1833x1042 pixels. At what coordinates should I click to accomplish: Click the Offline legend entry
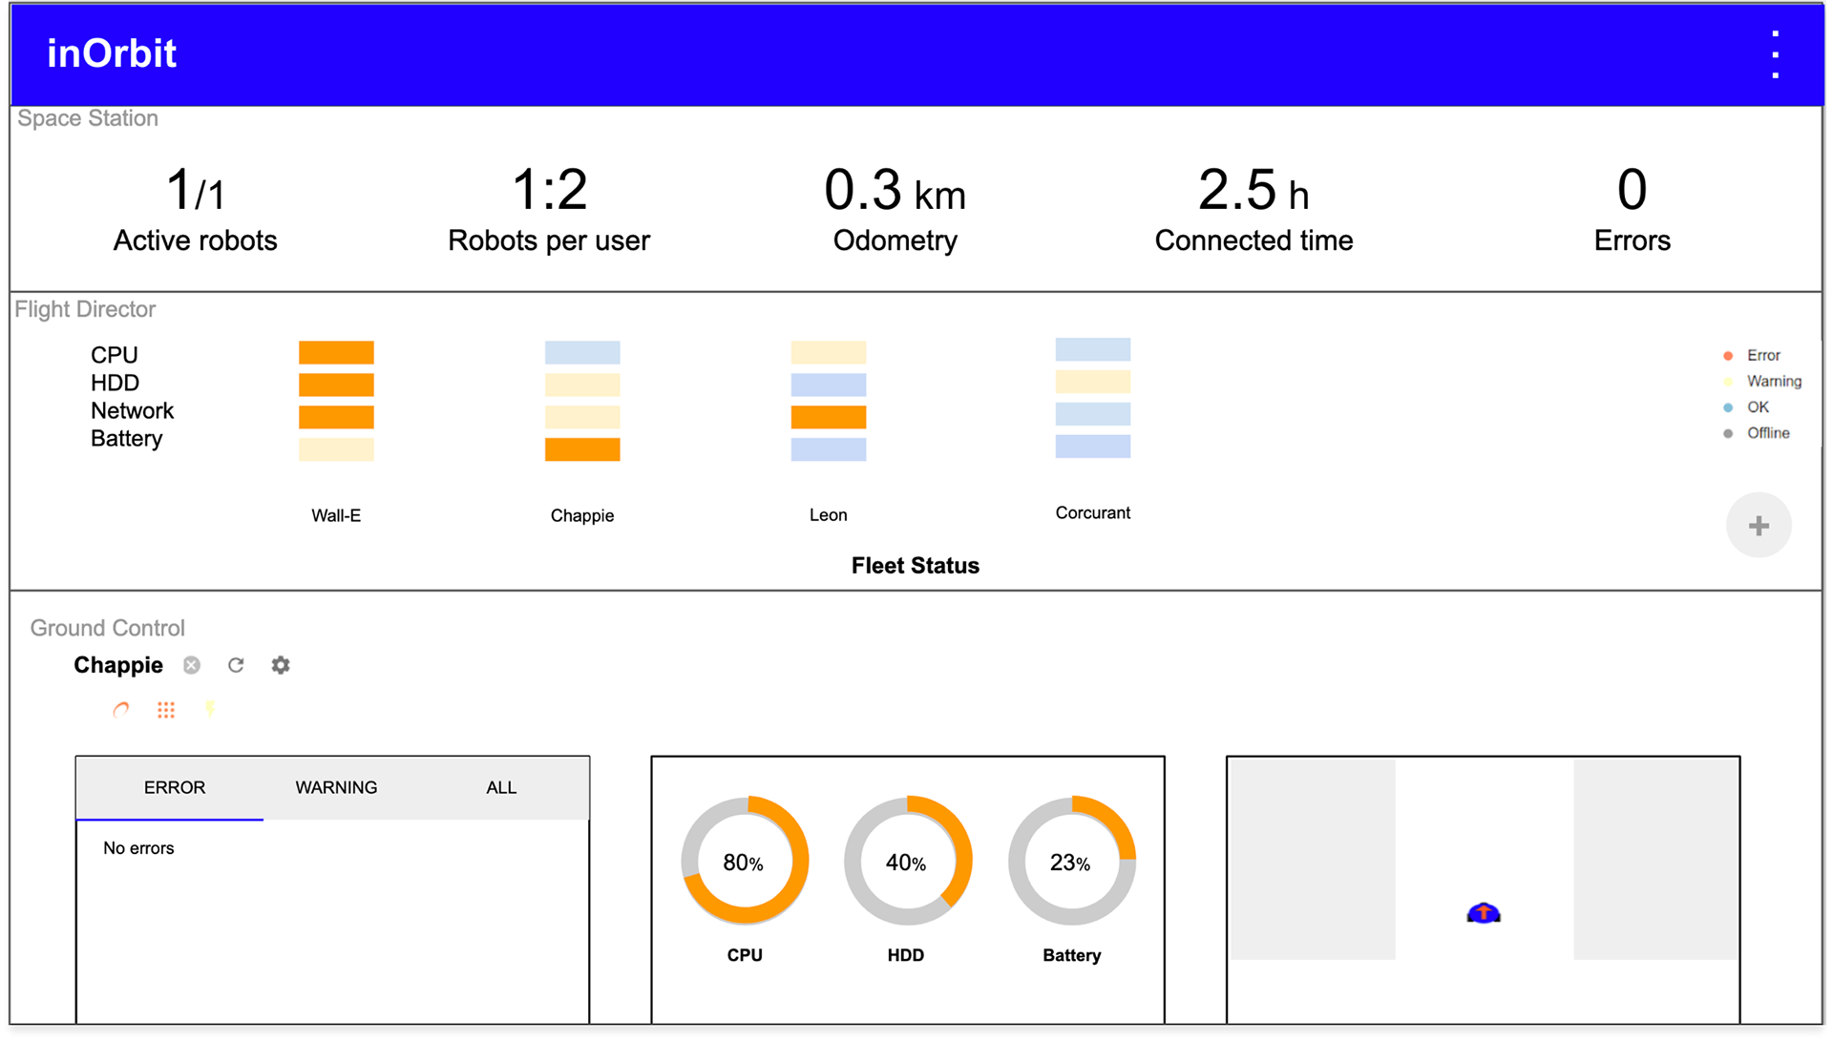click(1757, 432)
